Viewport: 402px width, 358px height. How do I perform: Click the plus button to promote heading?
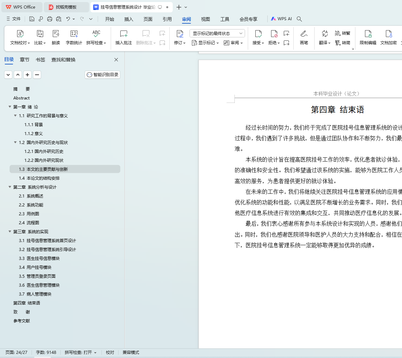click(27, 75)
